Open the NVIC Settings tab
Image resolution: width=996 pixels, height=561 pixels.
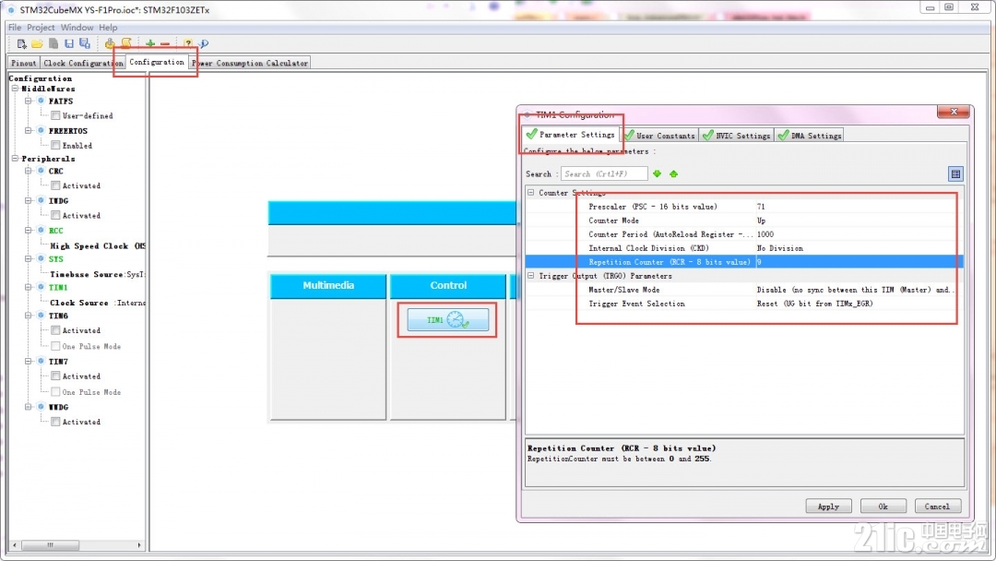click(x=736, y=136)
